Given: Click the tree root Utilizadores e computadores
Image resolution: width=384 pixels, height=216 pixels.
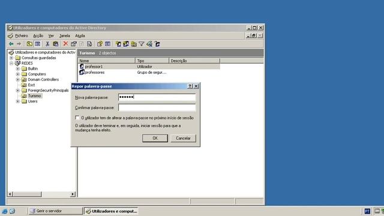Looking at the screenshot, I should coord(45,52).
